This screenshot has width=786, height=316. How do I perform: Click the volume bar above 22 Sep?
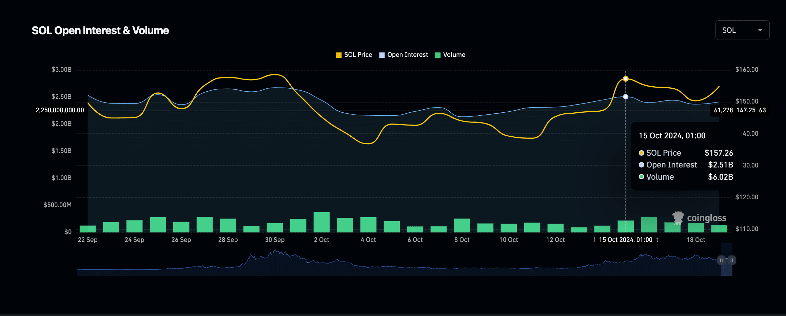click(x=87, y=229)
